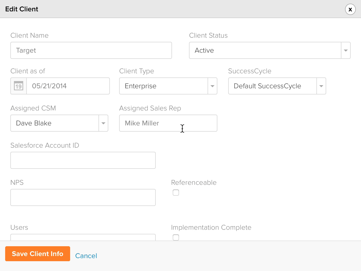Enable the Implementation Complete checkbox
Viewport: 361px width, 271px height.
176,237
